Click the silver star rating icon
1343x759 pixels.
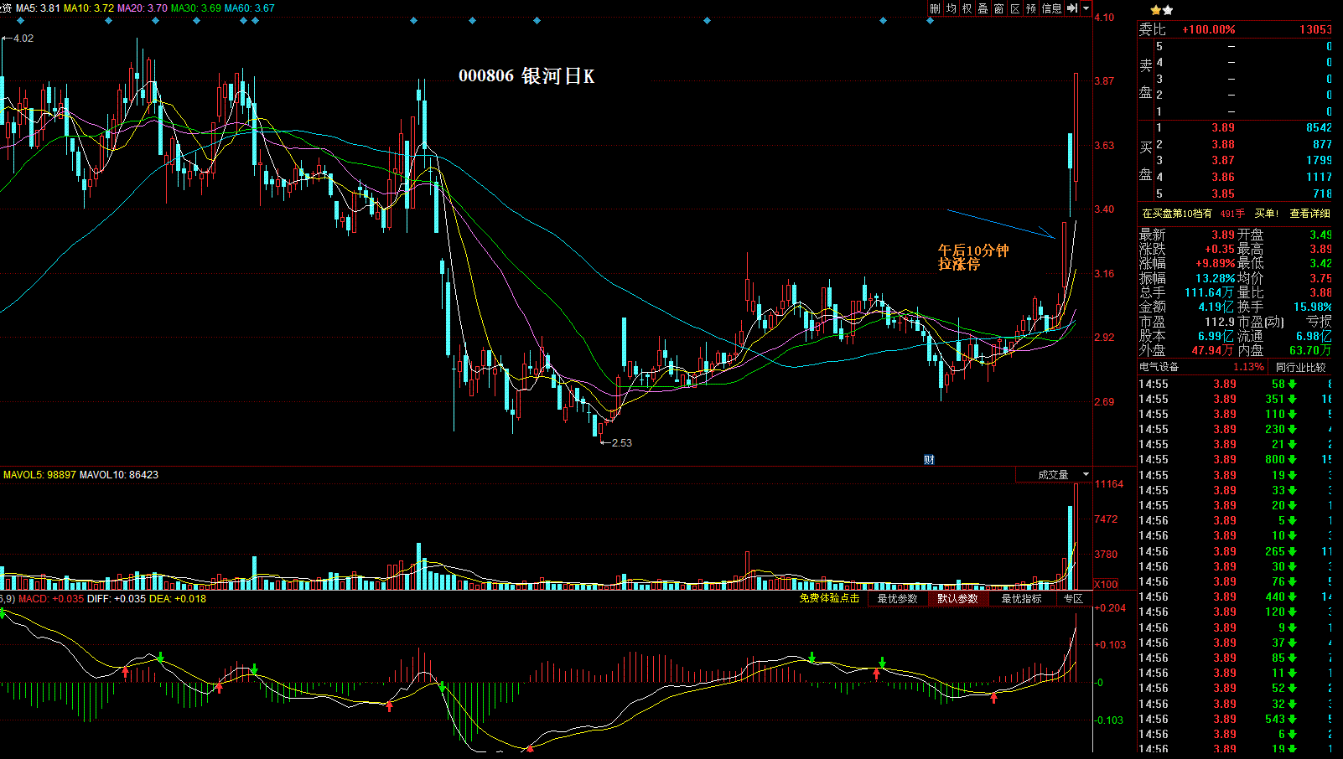[x=1168, y=10]
